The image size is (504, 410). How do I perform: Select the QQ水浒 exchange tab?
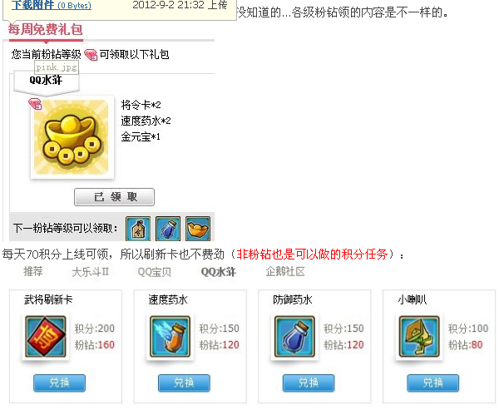pyautogui.click(x=218, y=272)
